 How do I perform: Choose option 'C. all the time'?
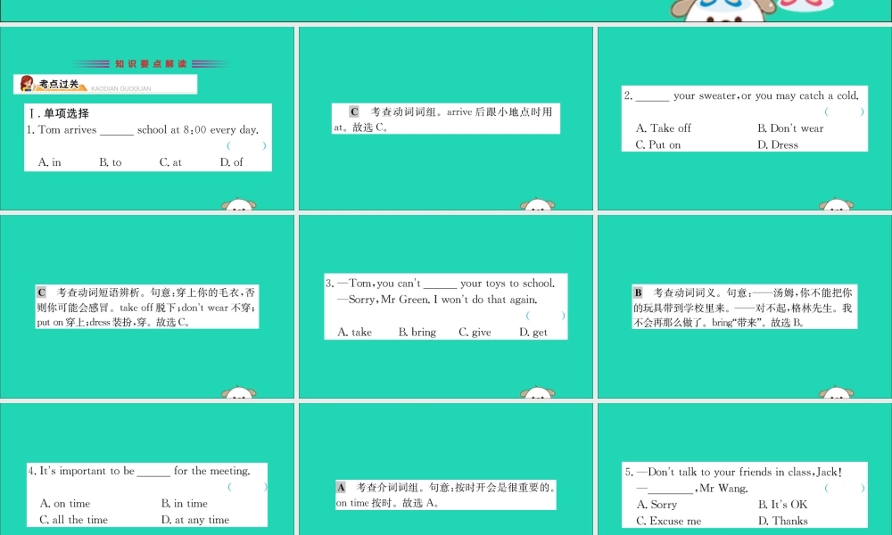tap(73, 520)
